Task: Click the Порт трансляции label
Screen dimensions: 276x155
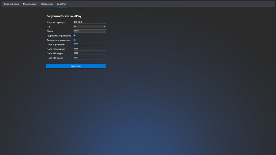Action: pyautogui.click(x=56, y=49)
